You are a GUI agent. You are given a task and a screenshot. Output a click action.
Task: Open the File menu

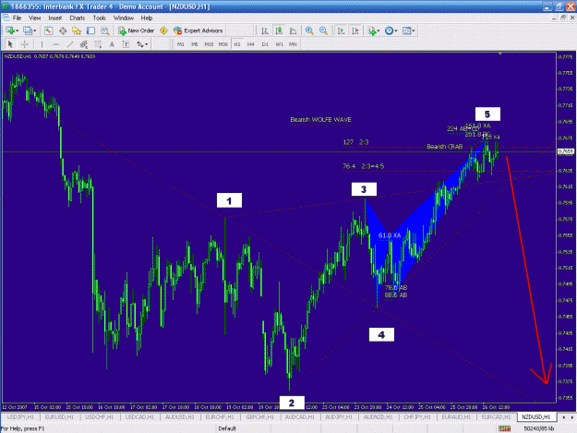[17, 18]
